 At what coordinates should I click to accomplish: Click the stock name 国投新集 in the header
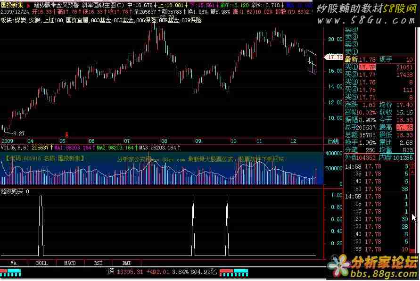(12, 5)
